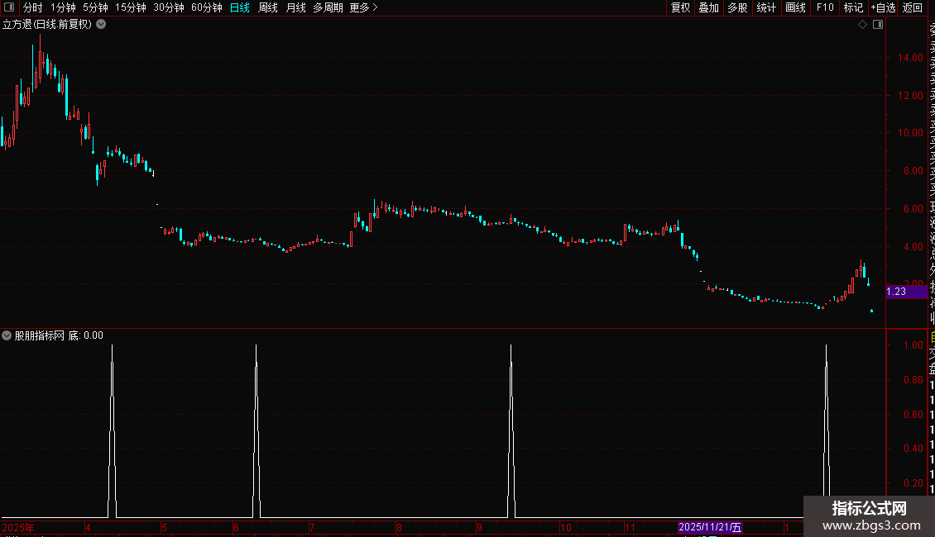Click the month 11 label on time axis
Image resolution: width=935 pixels, height=537 pixels.
630,527
